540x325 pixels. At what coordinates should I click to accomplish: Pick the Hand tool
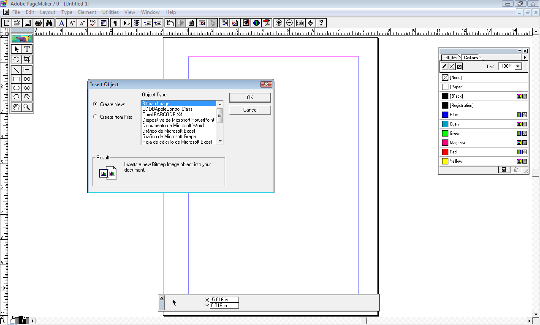(x=16, y=107)
